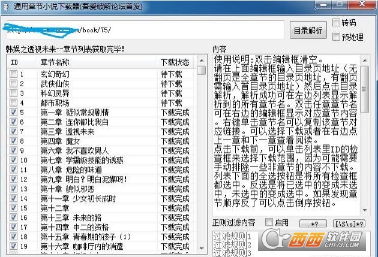Uncheck row 5 第一章 疑似常规剧情

point(13,112)
